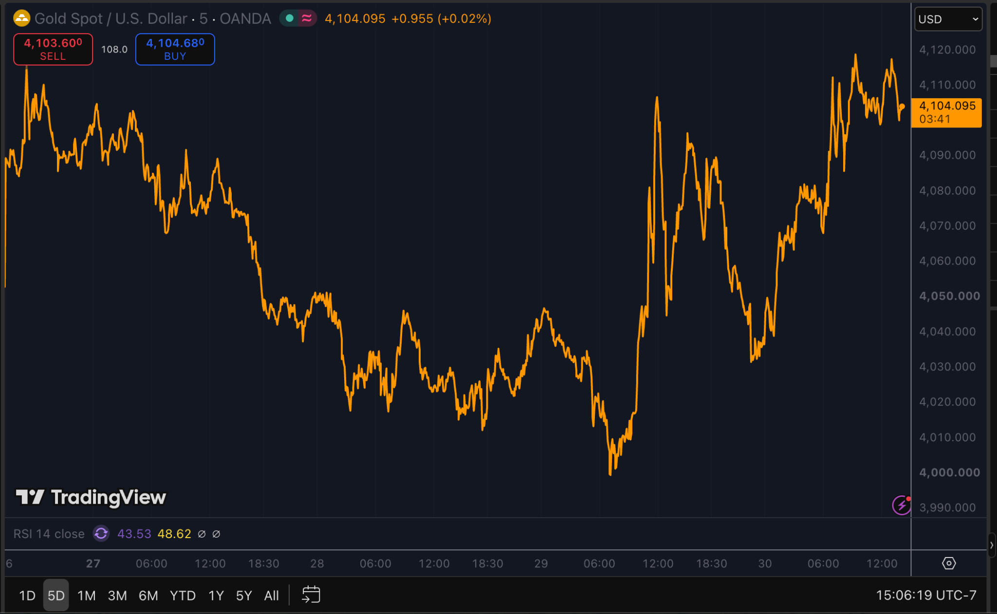
Task: Choose the 6M time range
Action: pyautogui.click(x=148, y=596)
